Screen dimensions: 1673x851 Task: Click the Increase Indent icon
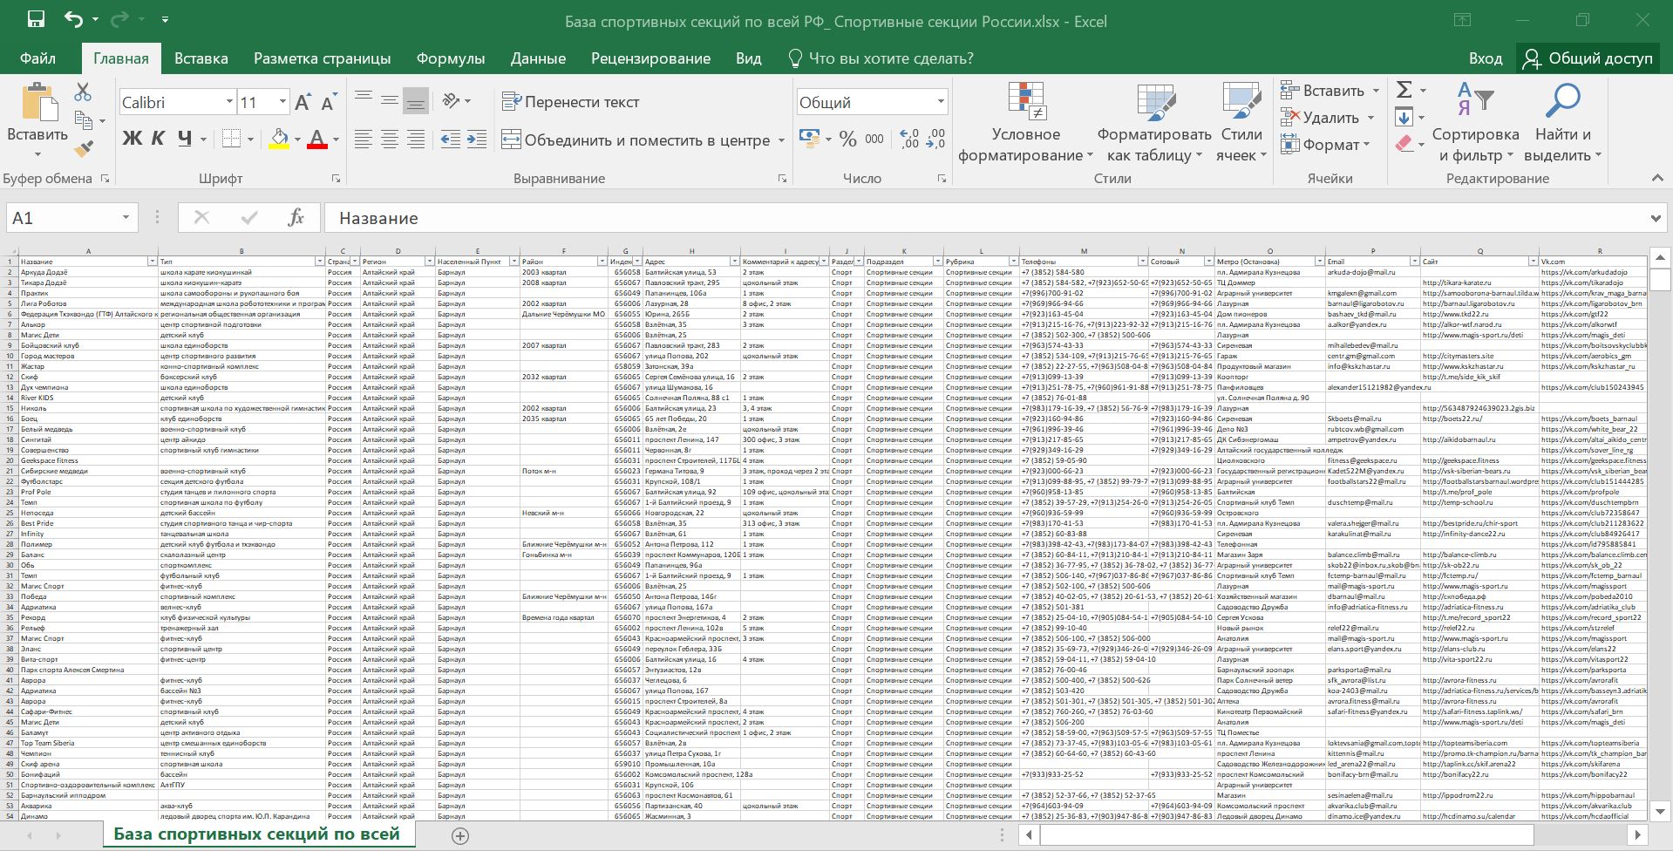click(477, 140)
